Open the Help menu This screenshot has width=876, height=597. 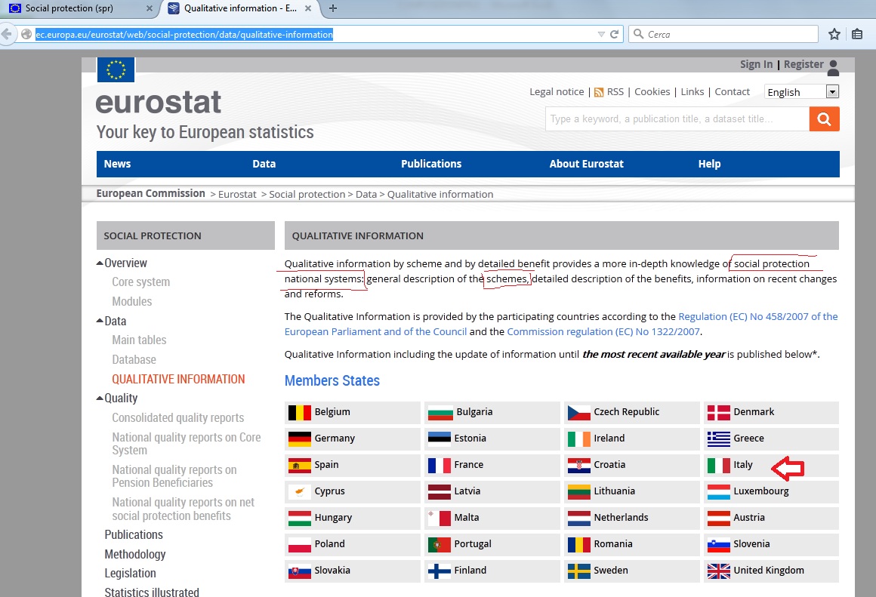click(x=709, y=165)
